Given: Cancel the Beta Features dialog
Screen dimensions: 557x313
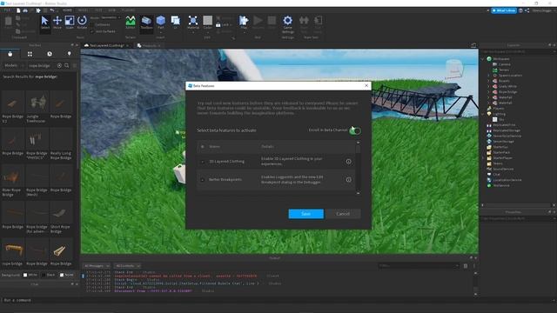Looking at the screenshot, I should (x=343, y=214).
